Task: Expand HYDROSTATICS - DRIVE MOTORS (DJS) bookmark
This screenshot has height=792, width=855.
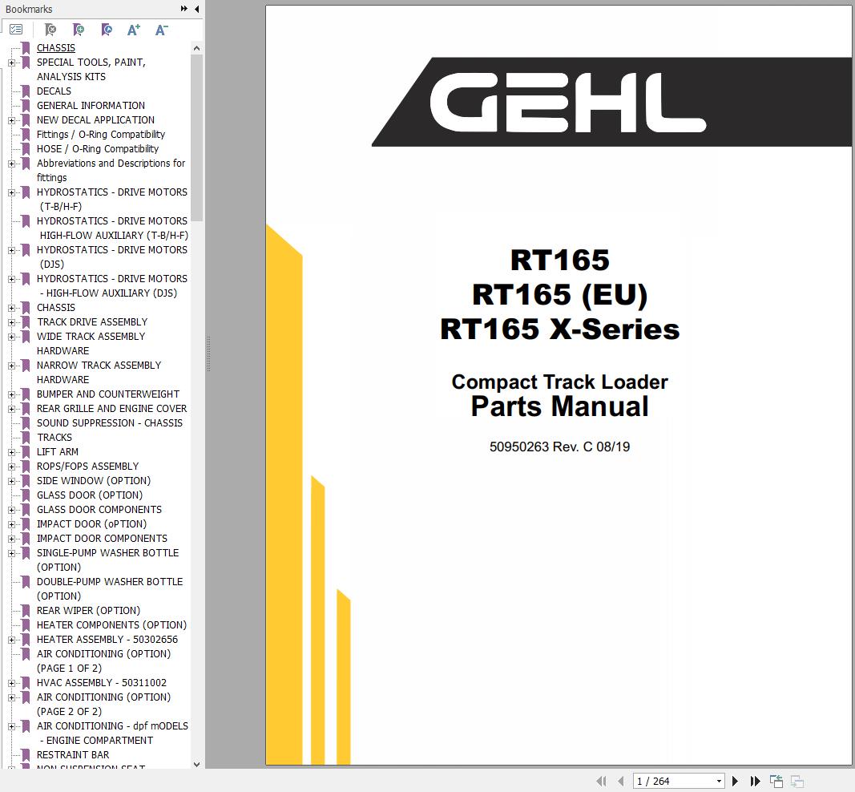Action: pyautogui.click(x=11, y=250)
